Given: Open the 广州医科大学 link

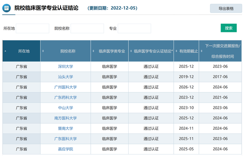Looking at the screenshot, I should coord(65,87).
